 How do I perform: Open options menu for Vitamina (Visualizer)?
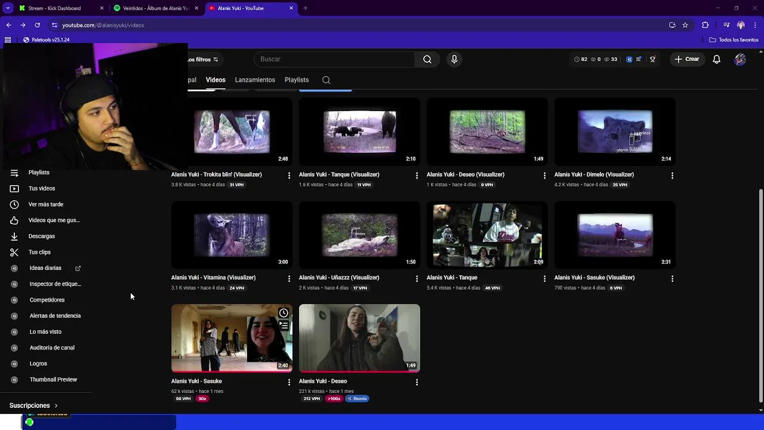pos(289,278)
